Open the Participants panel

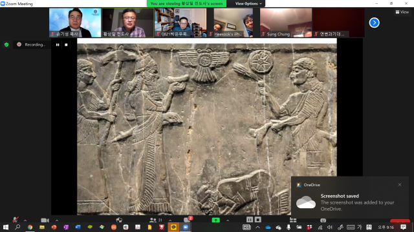[156, 220]
